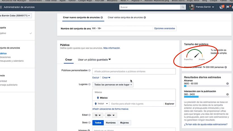Expand Usar un público guardado dropdown

click(94, 60)
